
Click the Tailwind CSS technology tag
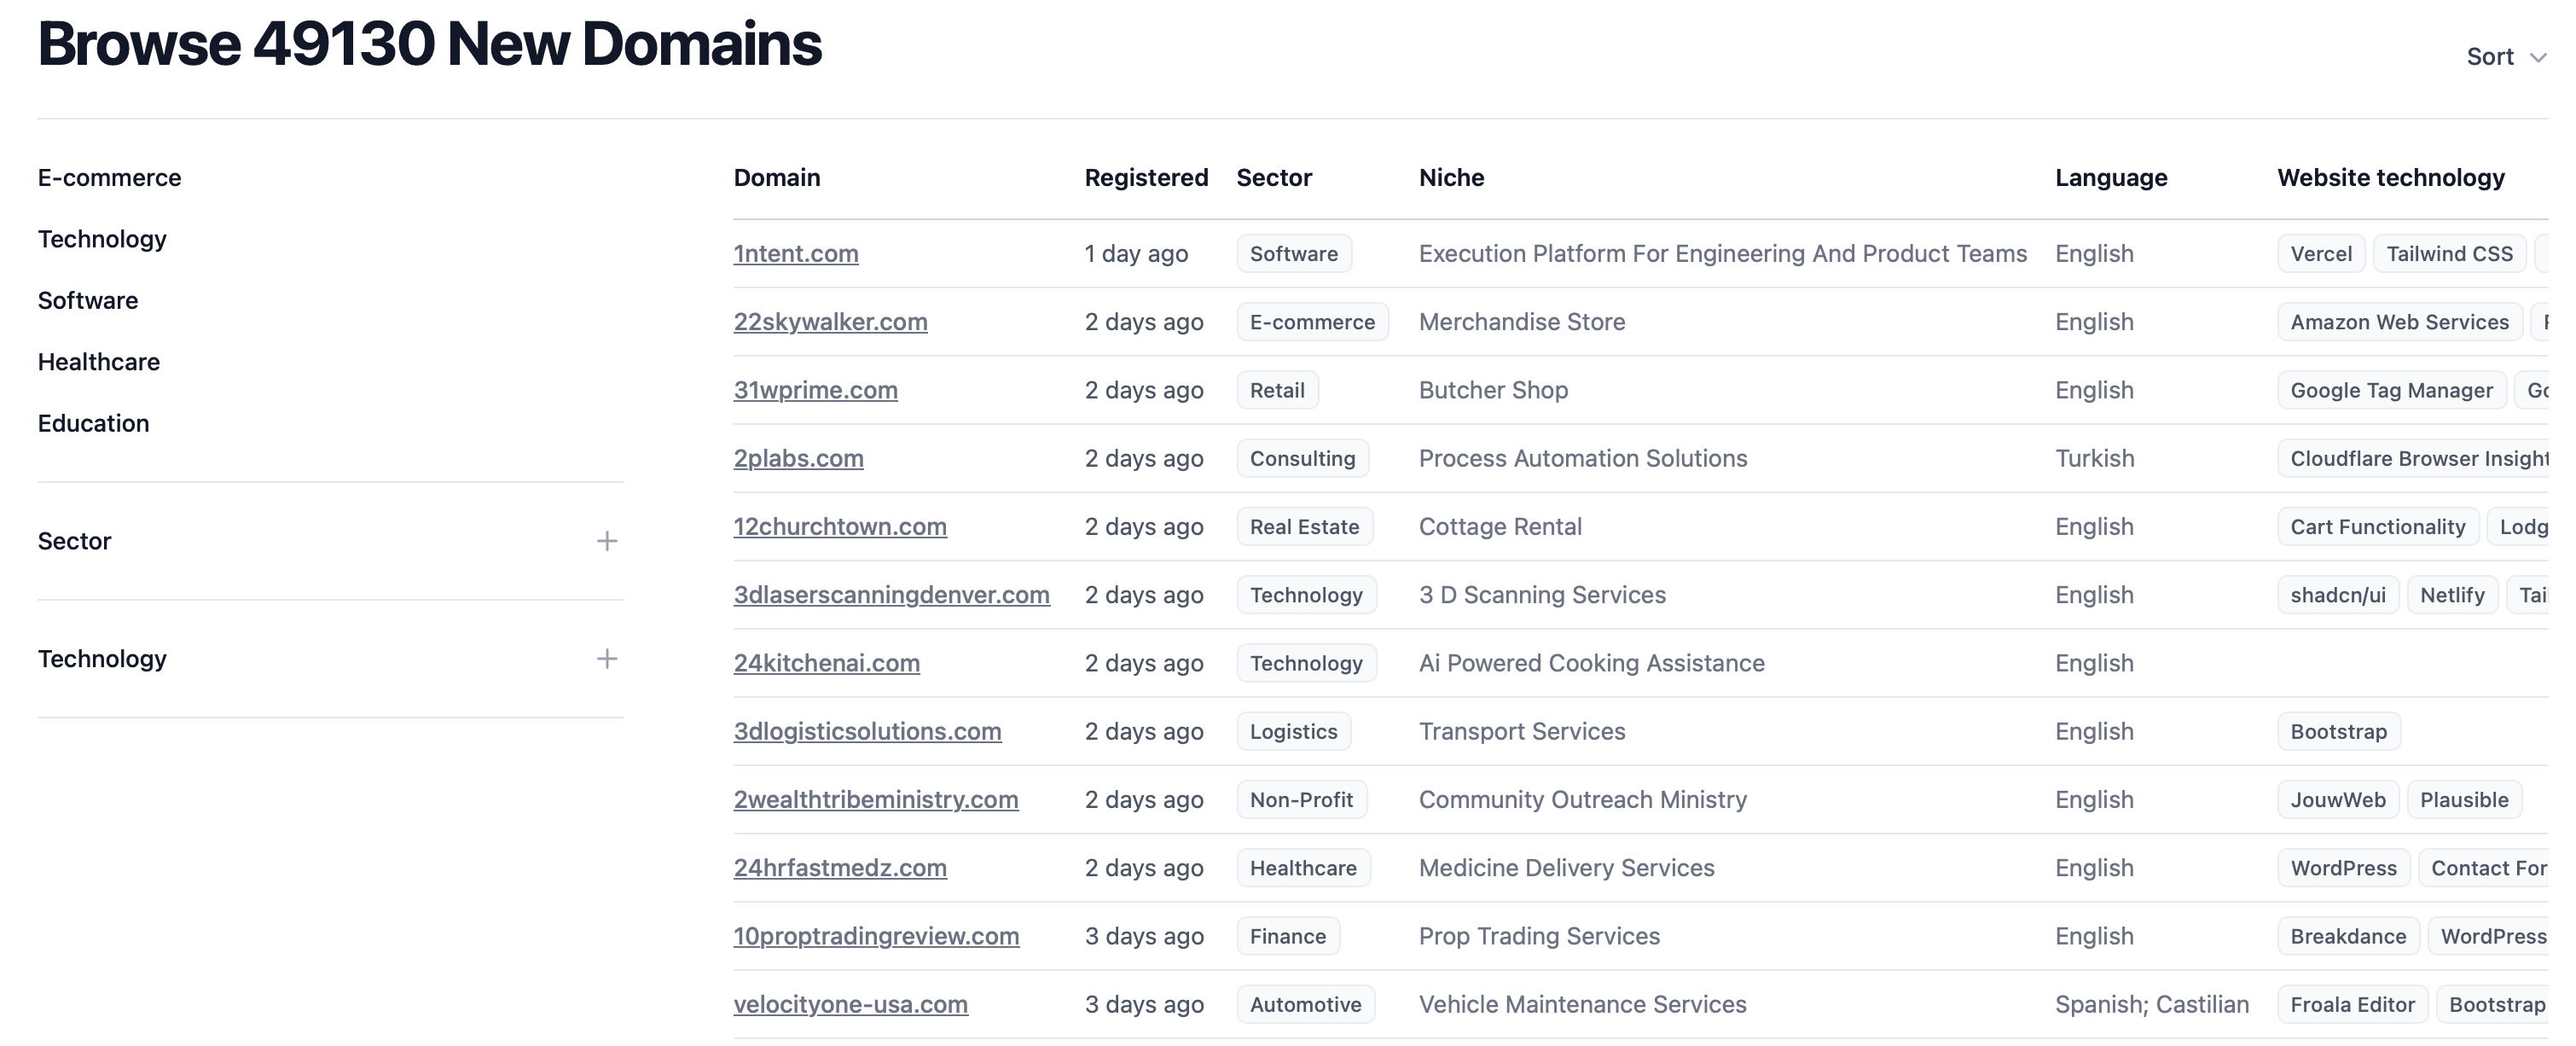point(2449,253)
